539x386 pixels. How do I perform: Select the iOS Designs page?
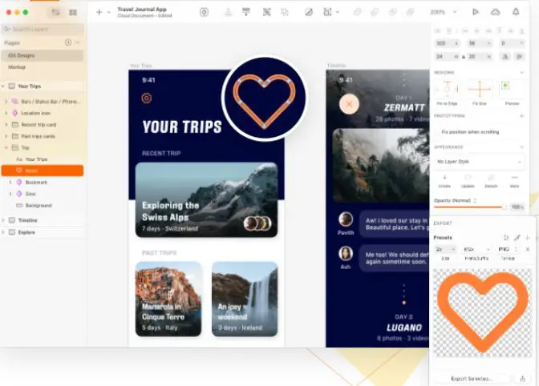24,55
